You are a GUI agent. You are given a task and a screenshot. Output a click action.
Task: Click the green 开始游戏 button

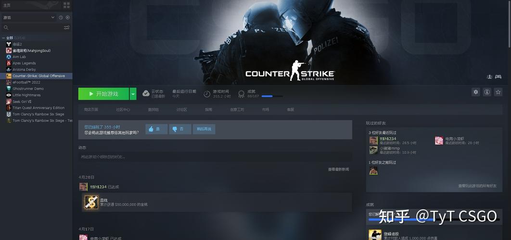coord(103,94)
